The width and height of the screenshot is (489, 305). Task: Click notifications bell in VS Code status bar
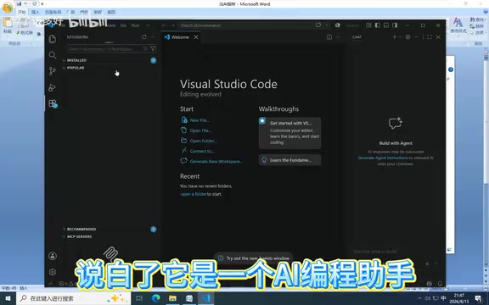pos(440,284)
